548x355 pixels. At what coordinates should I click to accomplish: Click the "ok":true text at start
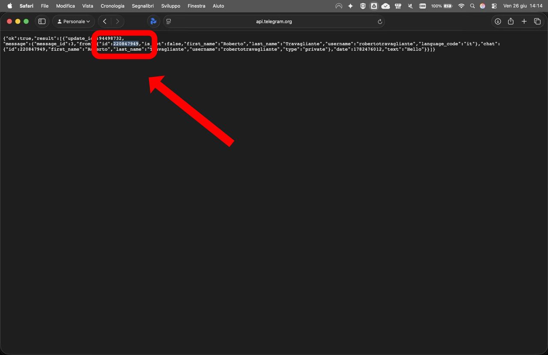click(x=18, y=38)
